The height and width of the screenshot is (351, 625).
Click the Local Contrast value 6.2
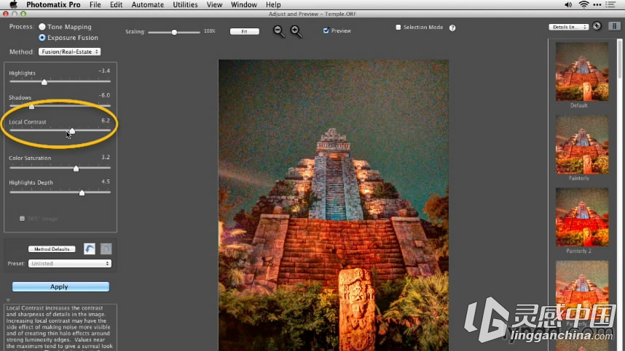pos(105,121)
